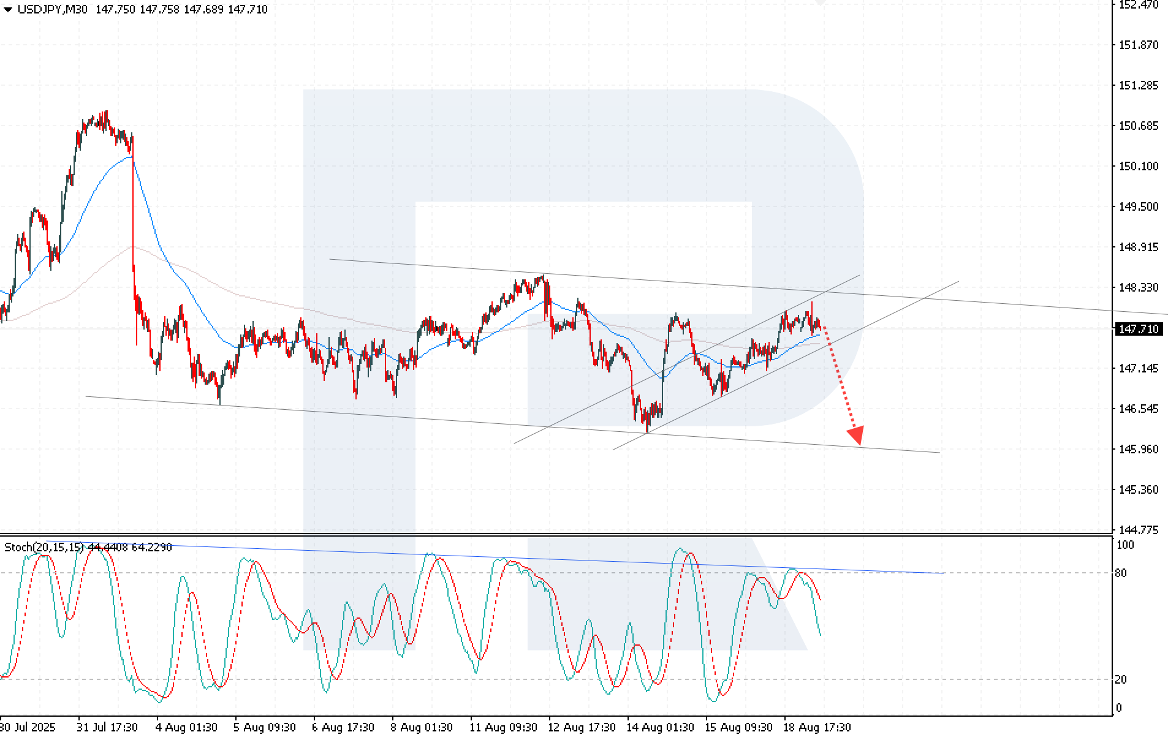The height and width of the screenshot is (740, 1168).
Task: Click the 148.330 price scale label
Action: point(1139,288)
